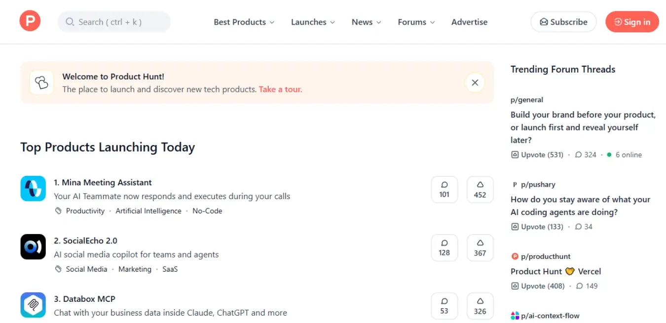The image size is (666, 323).
Task: Open the 34 comments on coding agents thread
Action: tap(584, 227)
